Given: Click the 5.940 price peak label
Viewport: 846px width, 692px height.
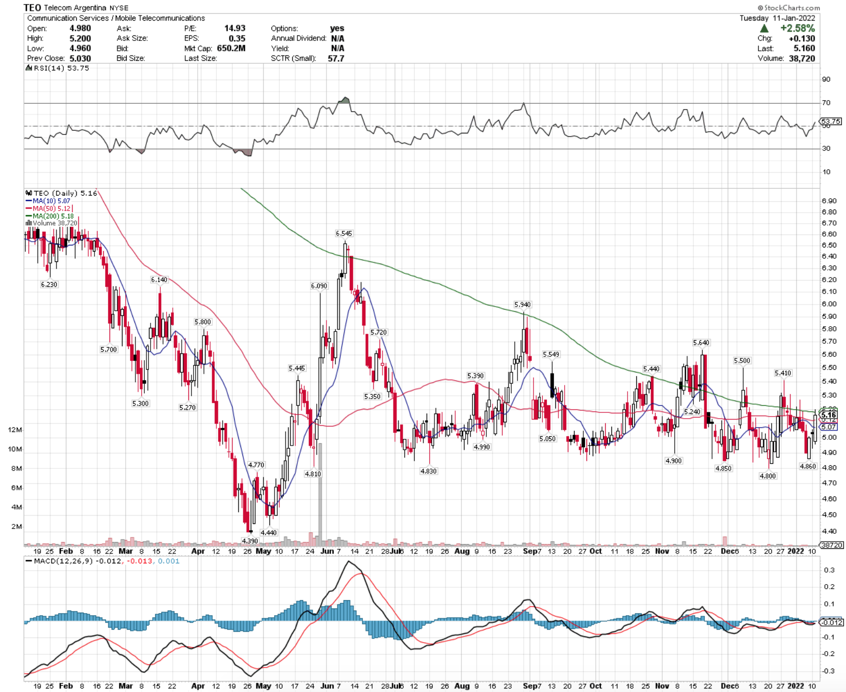Looking at the screenshot, I should click(523, 305).
